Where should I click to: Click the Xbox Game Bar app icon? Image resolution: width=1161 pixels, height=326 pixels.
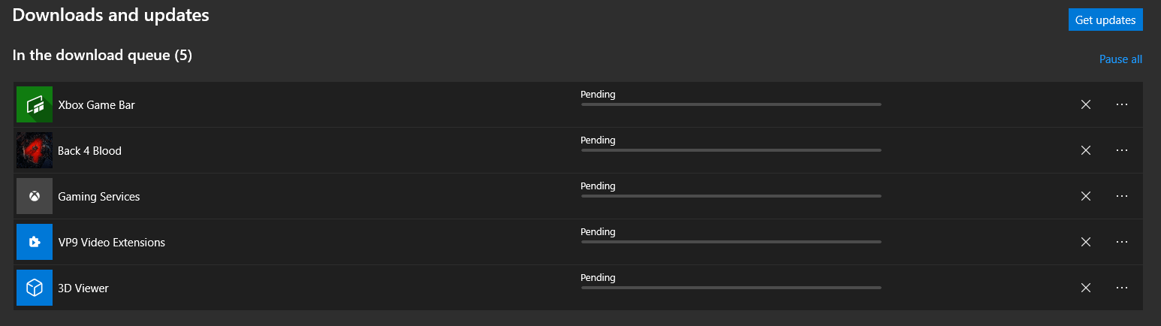35,105
